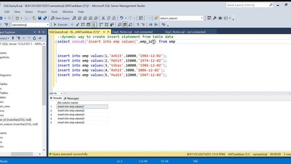Open the Query menu

click(29, 12)
